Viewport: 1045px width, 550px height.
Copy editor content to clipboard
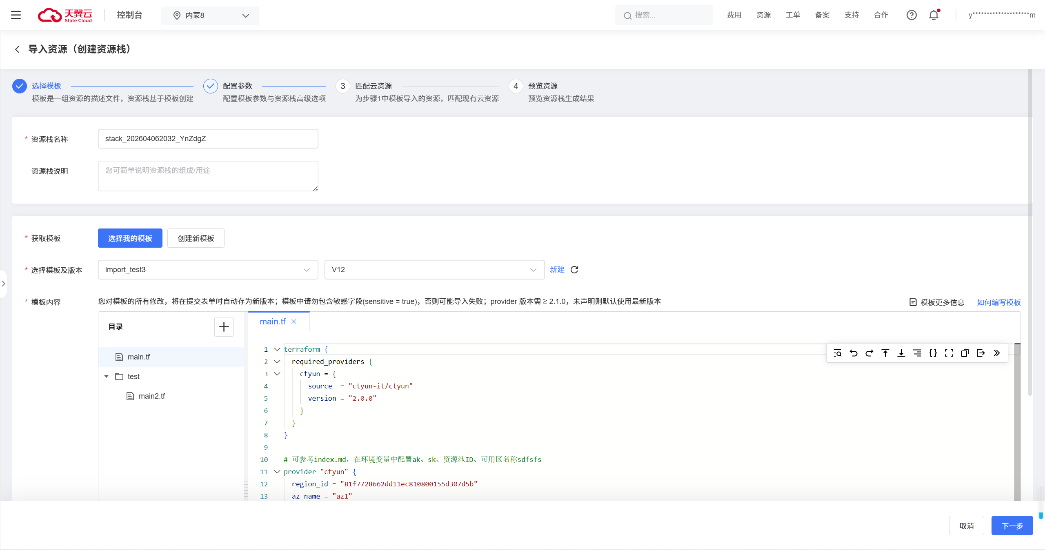(965, 353)
